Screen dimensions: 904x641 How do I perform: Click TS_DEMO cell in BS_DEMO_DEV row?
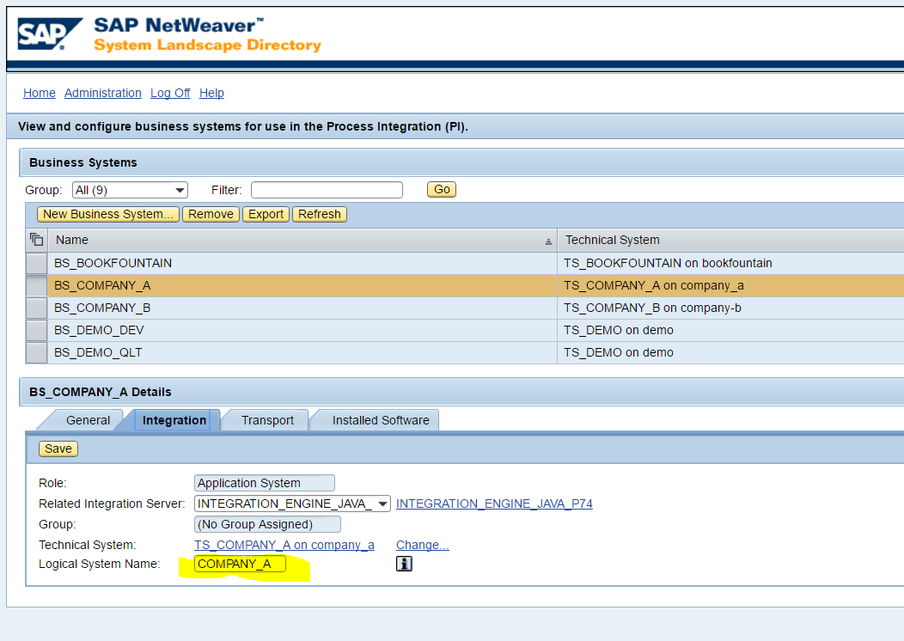pyautogui.click(x=731, y=330)
